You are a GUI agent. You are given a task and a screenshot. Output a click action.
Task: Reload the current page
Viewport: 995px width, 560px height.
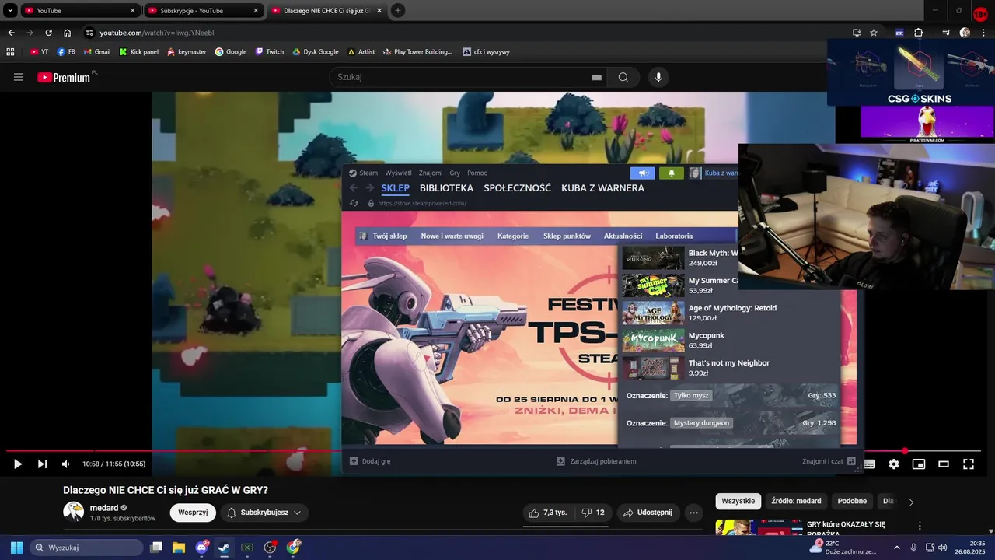point(48,33)
